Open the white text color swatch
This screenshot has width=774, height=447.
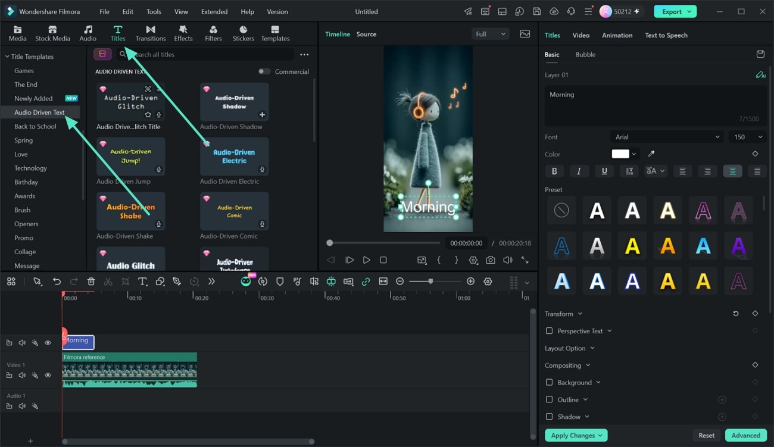coord(620,154)
